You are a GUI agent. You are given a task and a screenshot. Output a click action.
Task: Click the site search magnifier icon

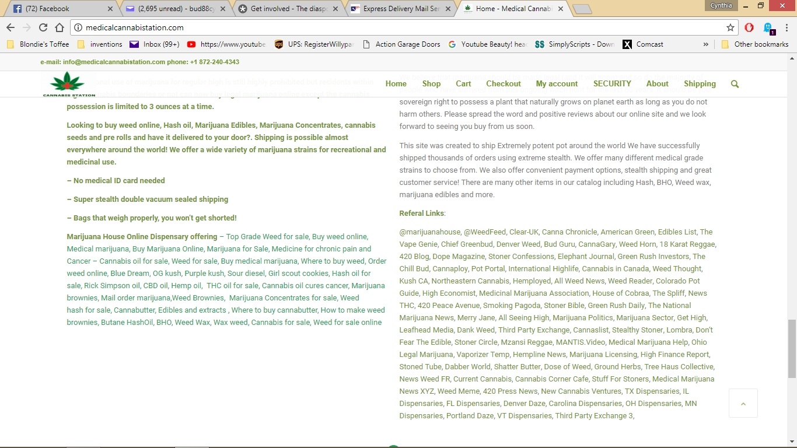tap(735, 84)
